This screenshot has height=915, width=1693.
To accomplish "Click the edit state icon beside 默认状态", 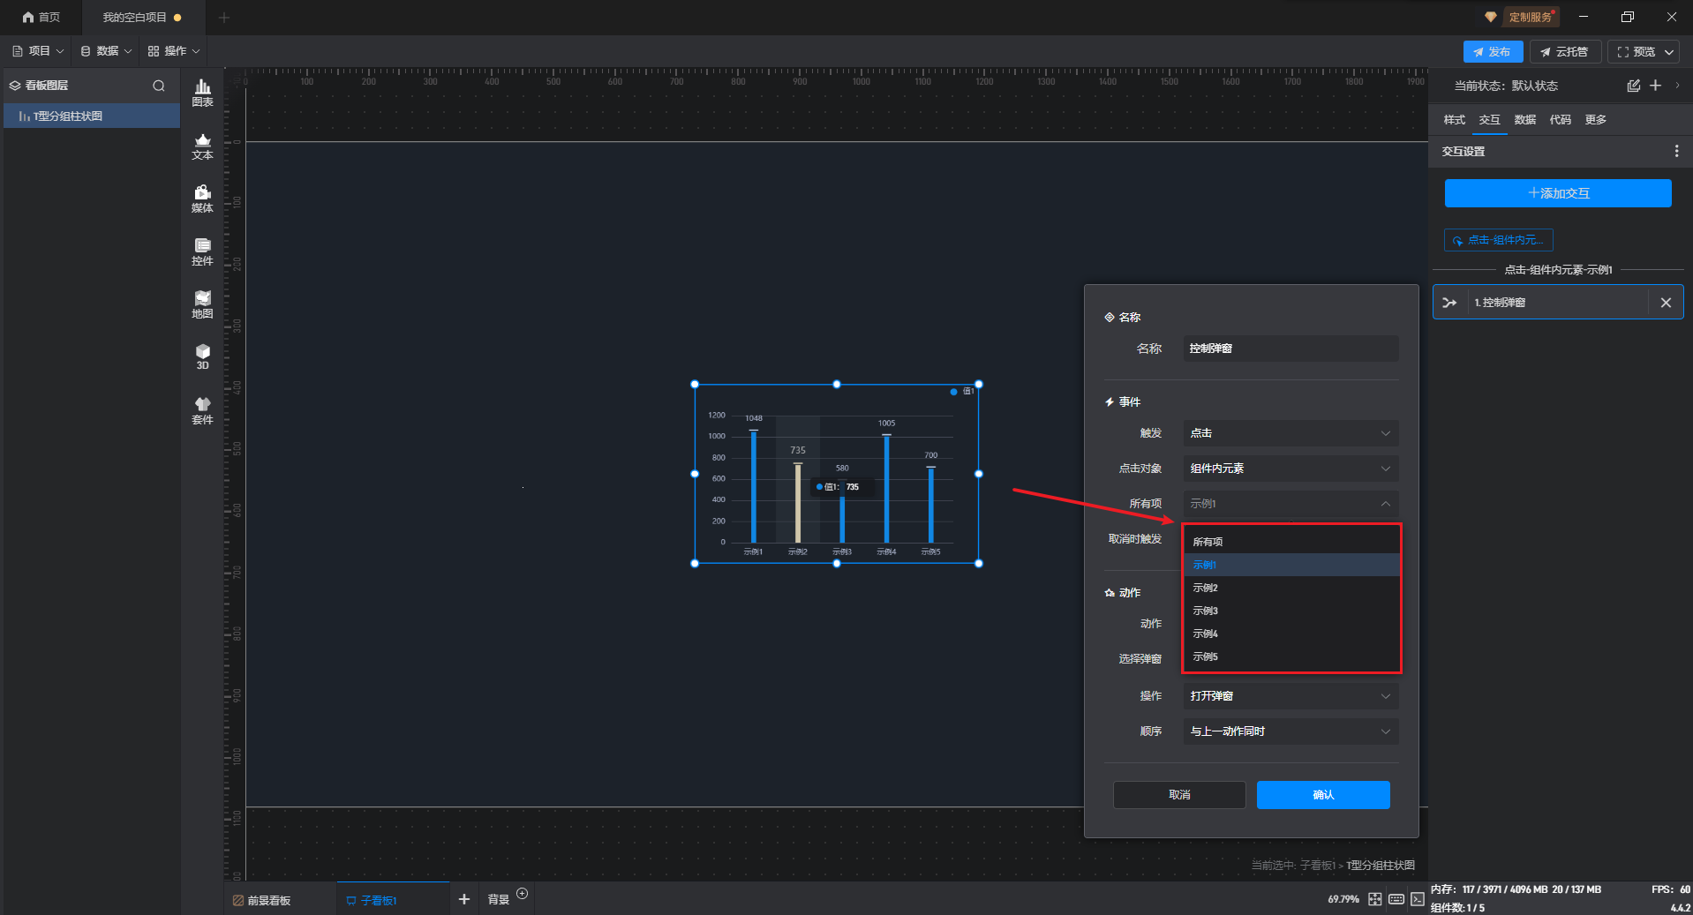I will (x=1633, y=86).
